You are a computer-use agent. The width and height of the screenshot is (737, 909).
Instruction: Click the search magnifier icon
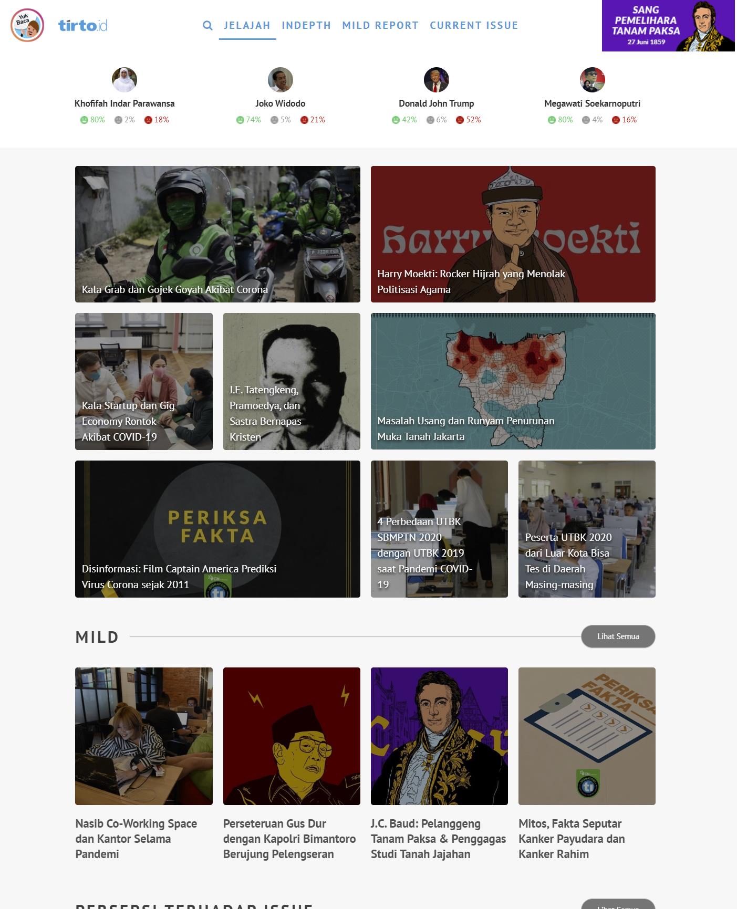pyautogui.click(x=207, y=25)
